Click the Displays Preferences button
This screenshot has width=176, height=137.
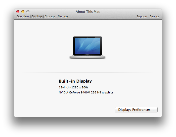[136, 110]
